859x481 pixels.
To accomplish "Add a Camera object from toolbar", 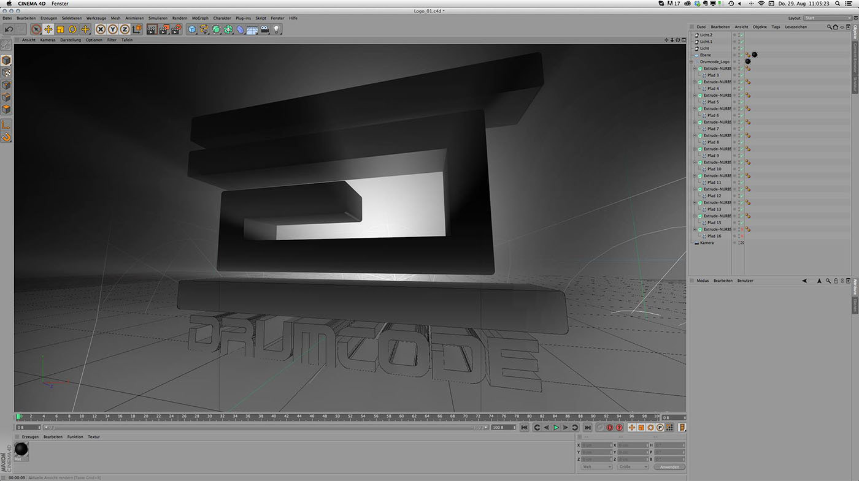I will tap(265, 29).
